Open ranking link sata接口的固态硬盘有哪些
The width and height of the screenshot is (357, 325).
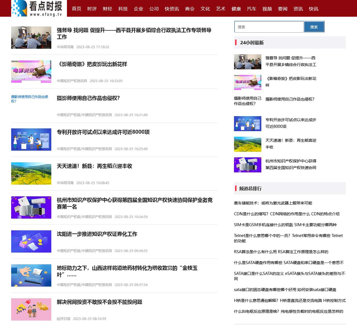pyautogui.click(x=285, y=290)
